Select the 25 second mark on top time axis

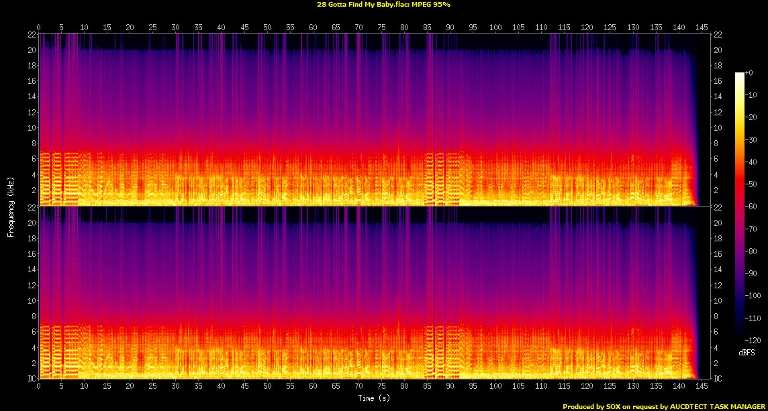tap(153, 27)
